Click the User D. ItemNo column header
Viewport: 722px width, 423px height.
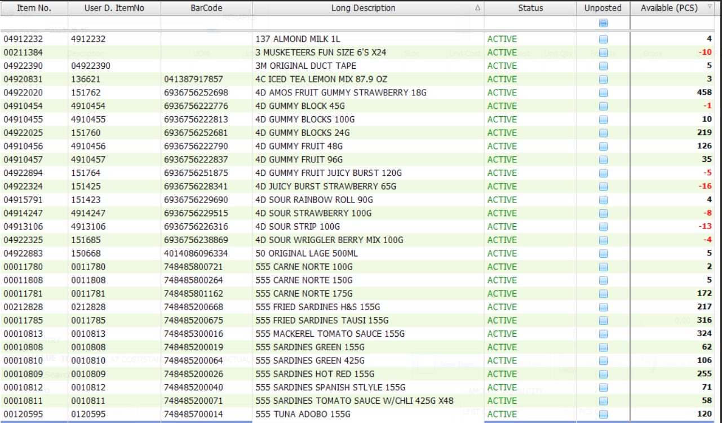114,8
